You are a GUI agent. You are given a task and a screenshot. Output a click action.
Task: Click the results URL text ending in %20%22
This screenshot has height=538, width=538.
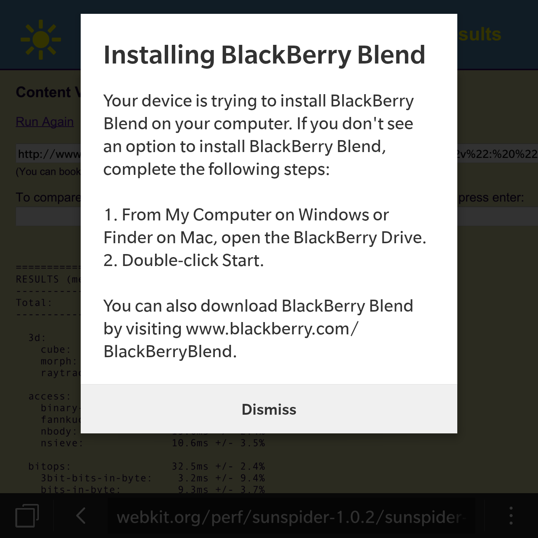tap(498, 154)
